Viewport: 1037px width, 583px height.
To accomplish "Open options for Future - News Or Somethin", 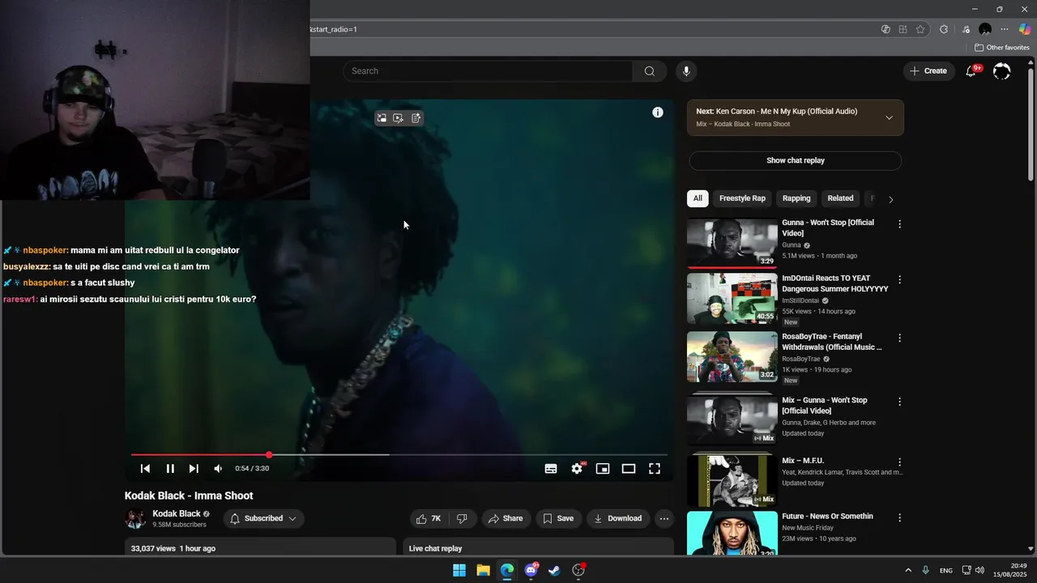I will click(x=899, y=518).
